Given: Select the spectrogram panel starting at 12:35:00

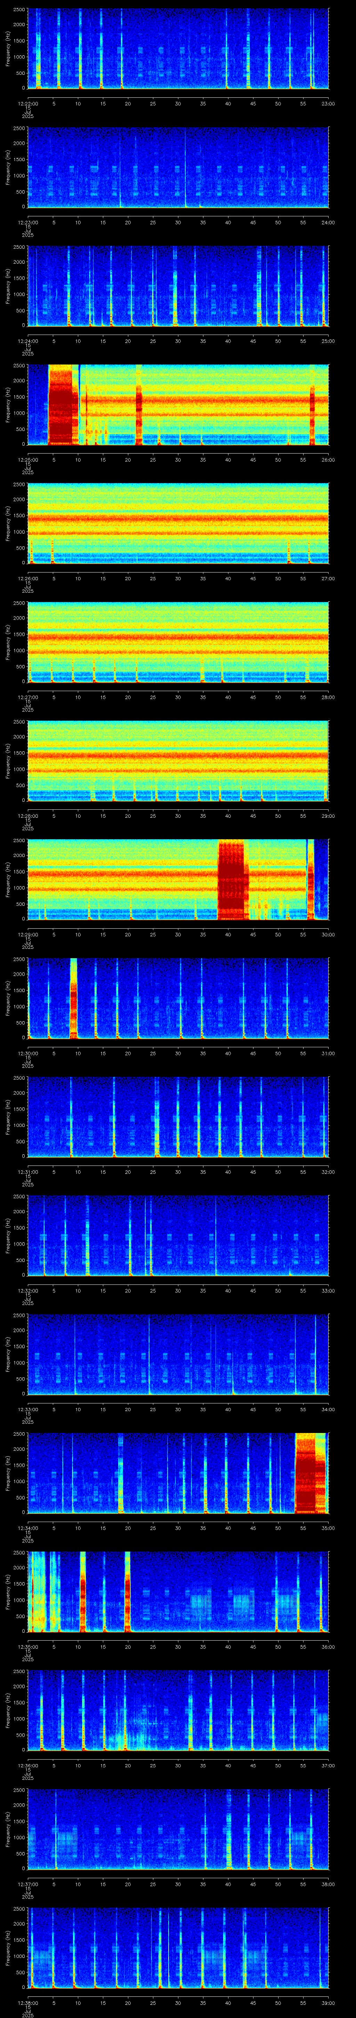Looking at the screenshot, I should click(178, 1592).
